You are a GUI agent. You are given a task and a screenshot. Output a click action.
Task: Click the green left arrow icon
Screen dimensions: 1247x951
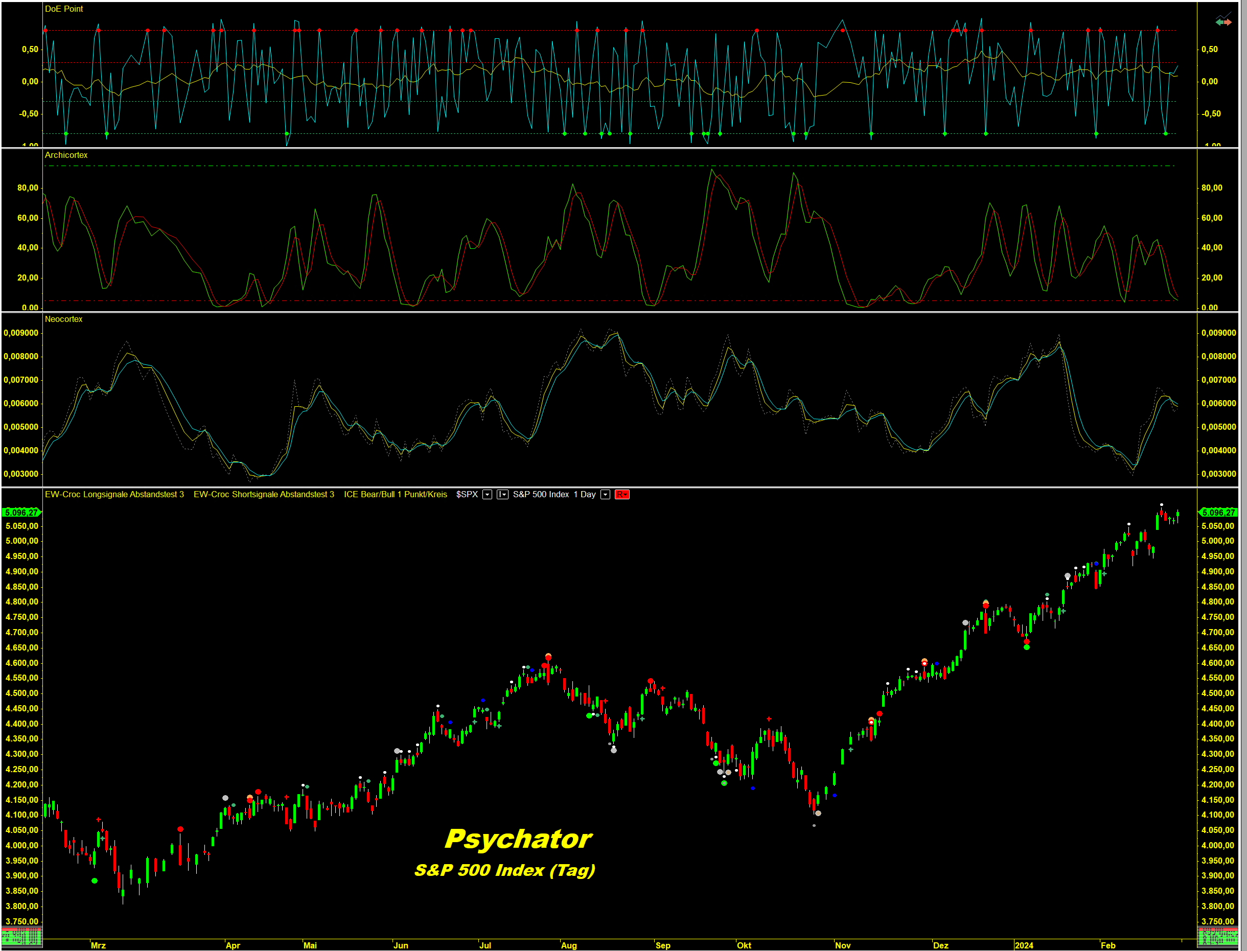point(1219,22)
